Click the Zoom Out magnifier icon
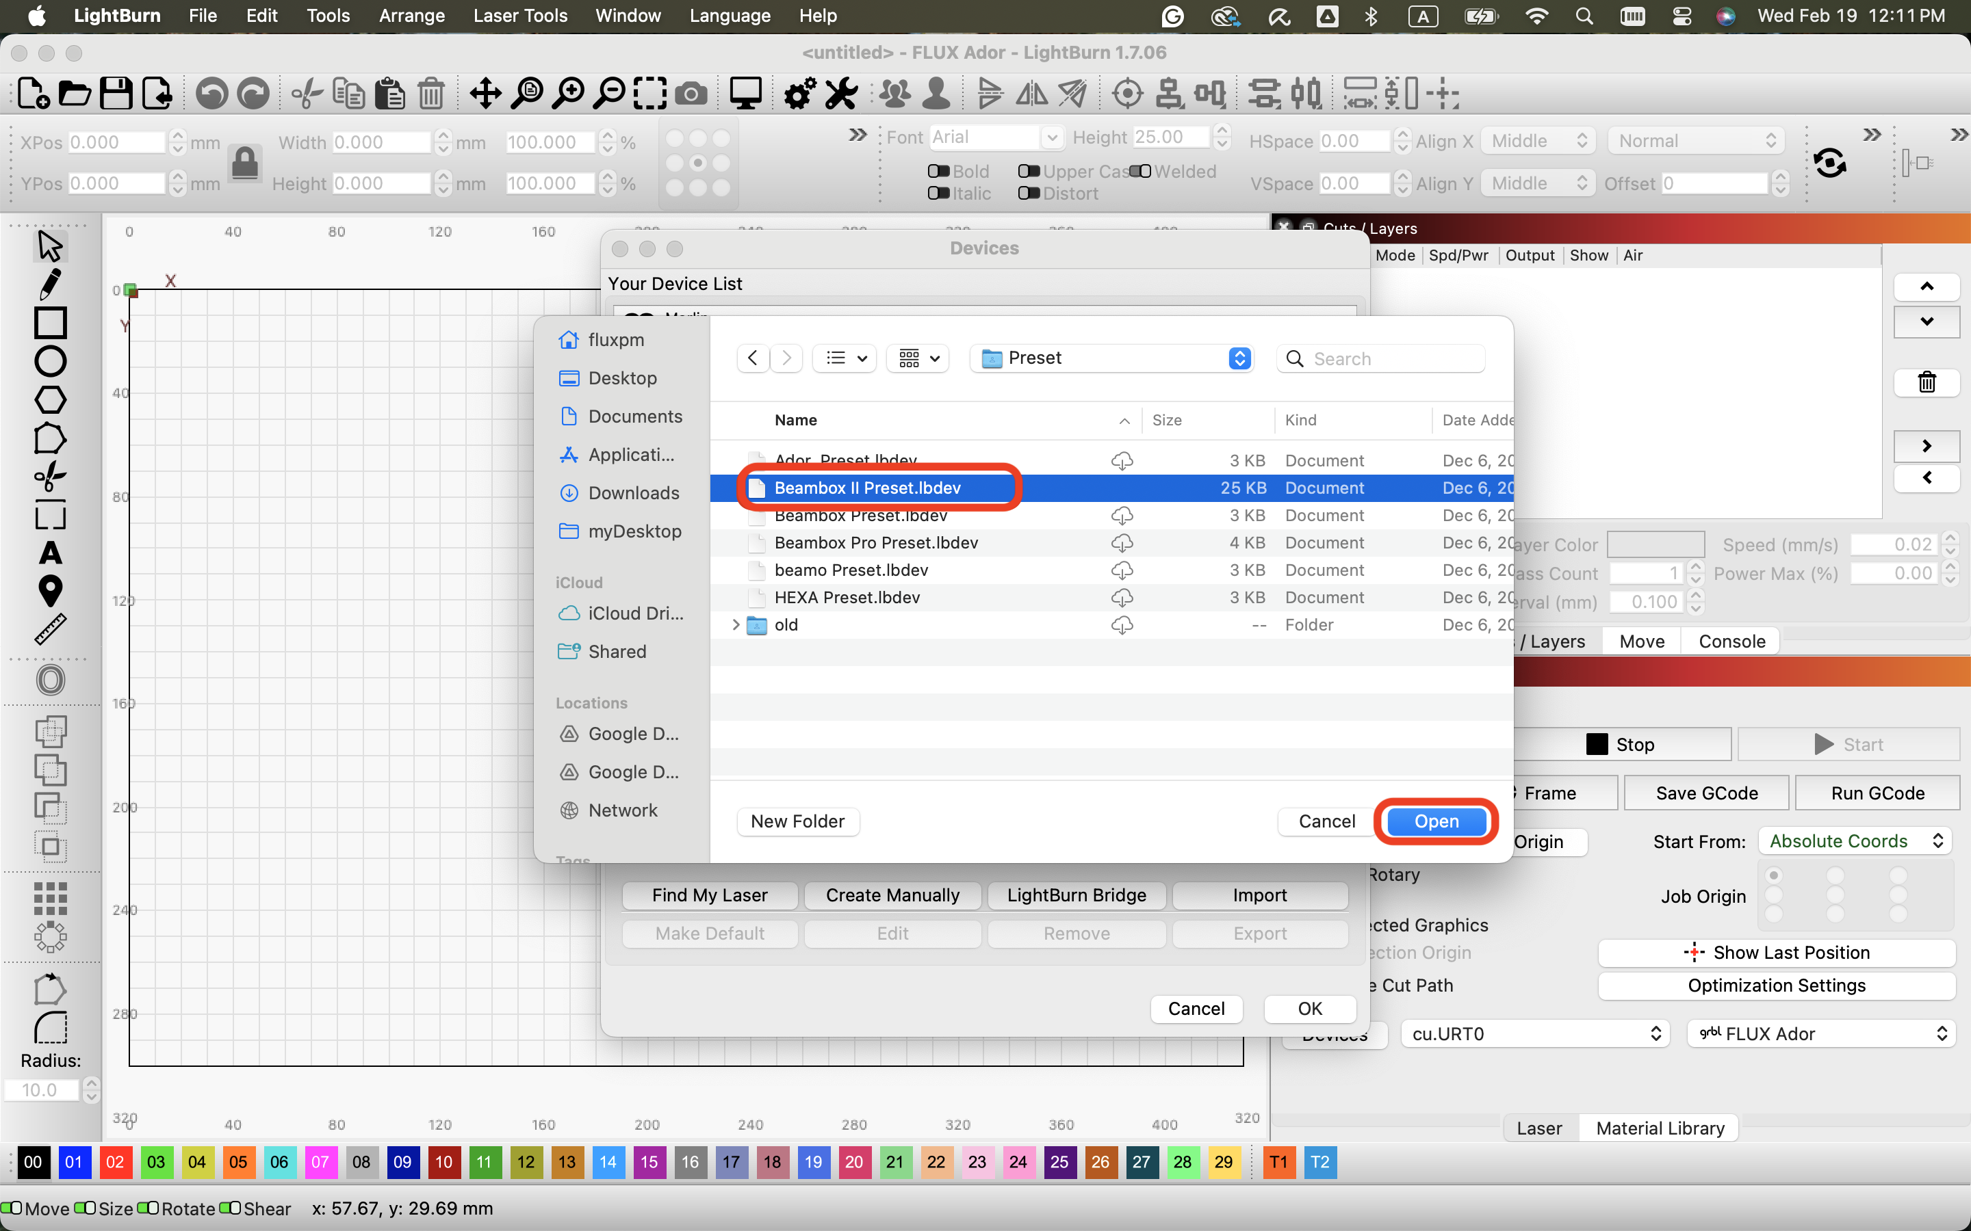The image size is (1971, 1231). point(609,94)
